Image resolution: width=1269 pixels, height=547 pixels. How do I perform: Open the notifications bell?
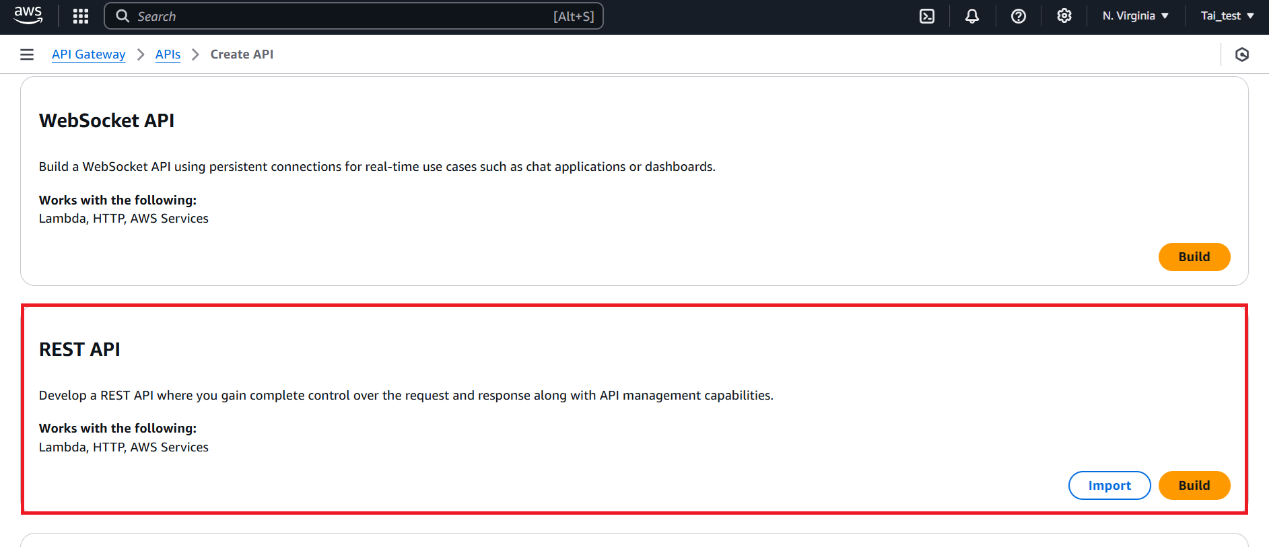pyautogui.click(x=972, y=16)
